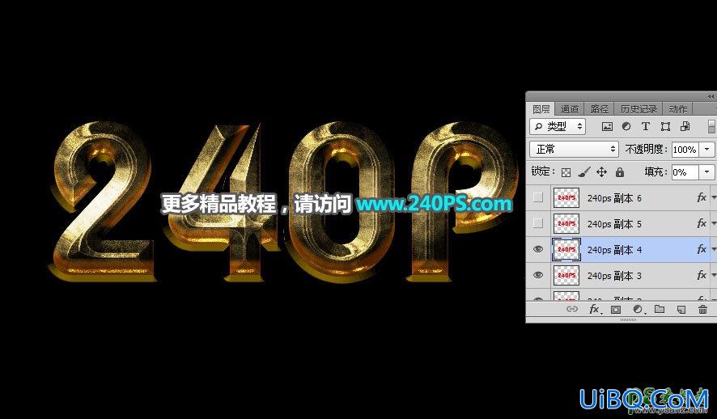717x419 pixels.
Task: Lock all padlock icon
Action: pyautogui.click(x=620, y=172)
